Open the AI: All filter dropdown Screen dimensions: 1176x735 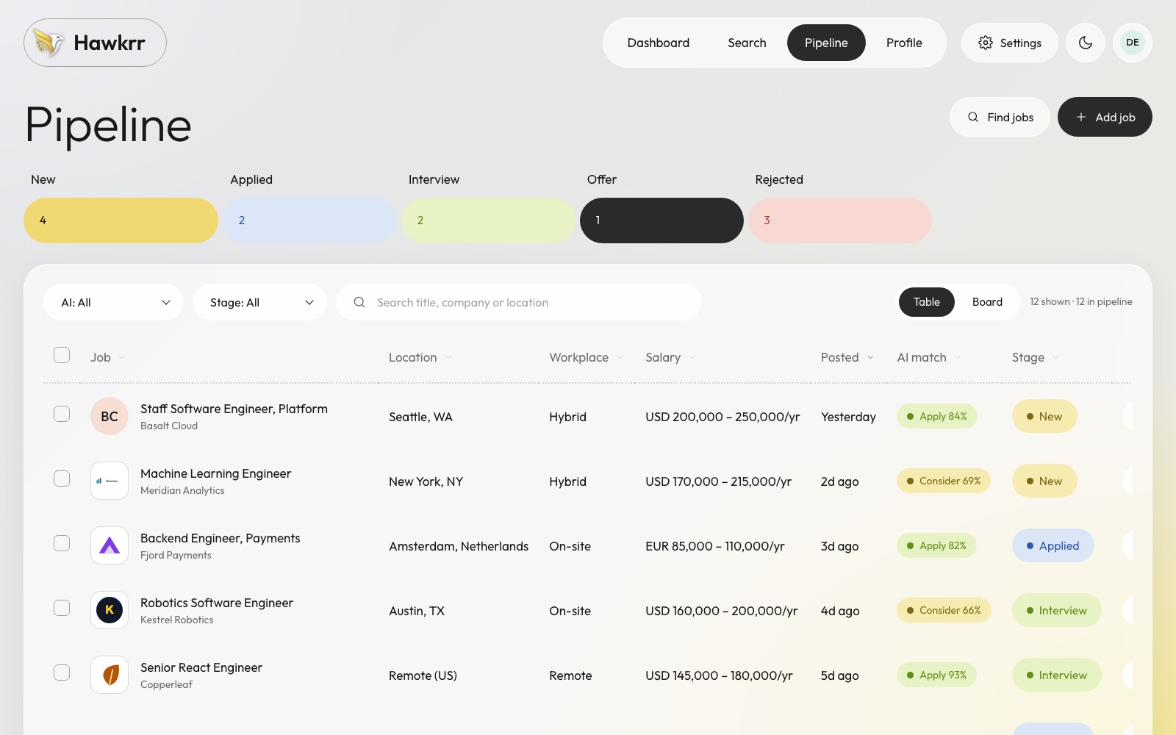click(x=114, y=302)
